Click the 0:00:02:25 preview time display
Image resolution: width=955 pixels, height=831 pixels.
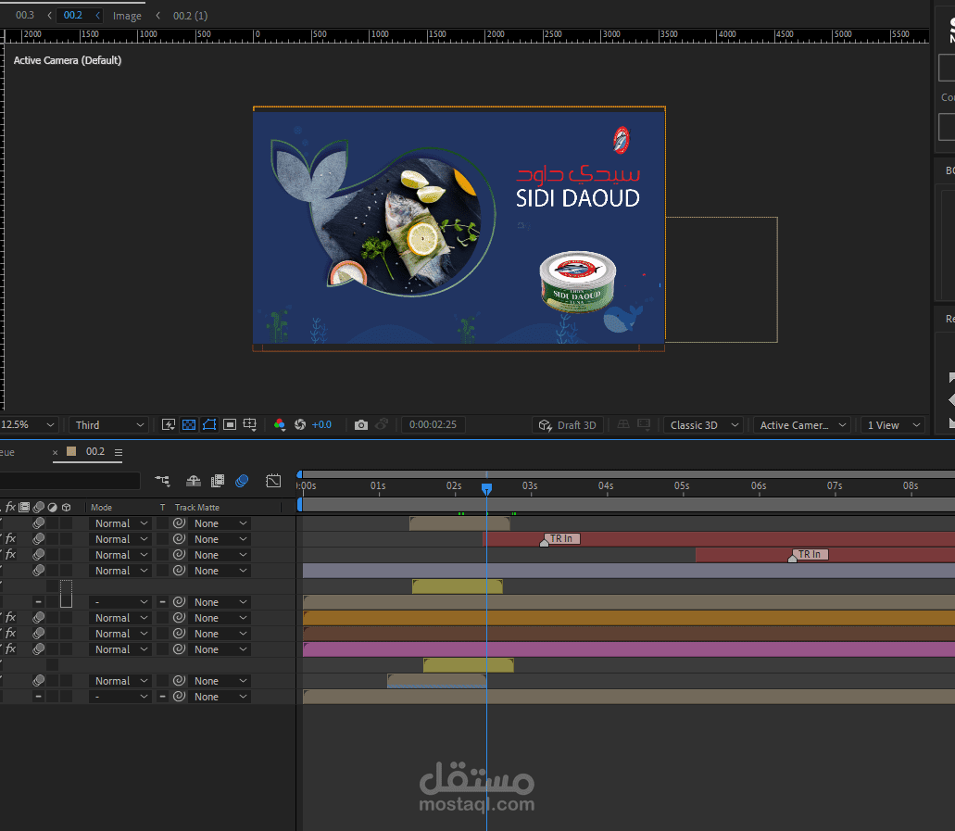pyautogui.click(x=434, y=424)
